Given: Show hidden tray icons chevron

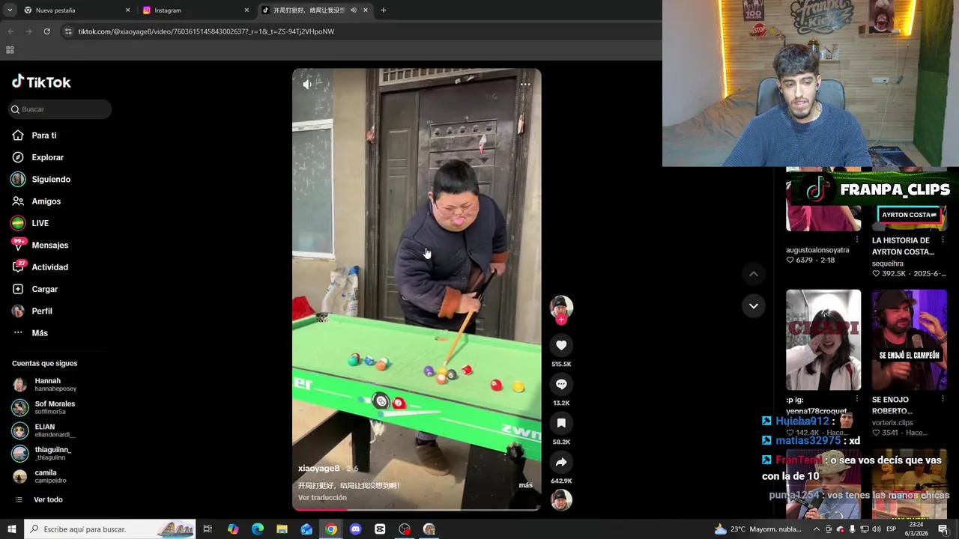Looking at the screenshot, I should [817, 529].
